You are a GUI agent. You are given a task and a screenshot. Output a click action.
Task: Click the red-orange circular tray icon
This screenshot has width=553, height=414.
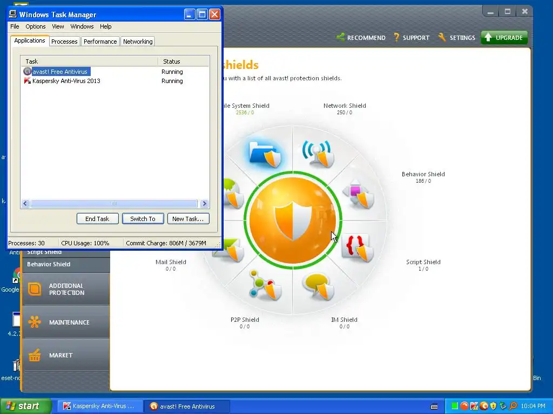pyautogui.click(x=464, y=406)
